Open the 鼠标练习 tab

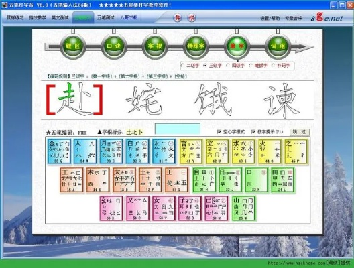pos(15,17)
